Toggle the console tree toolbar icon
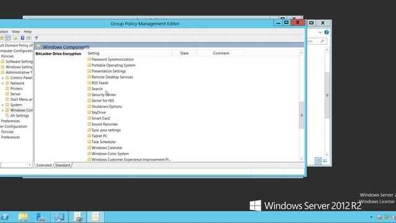Image resolution: width=396 pixels, height=223 pixels. tap(8, 38)
